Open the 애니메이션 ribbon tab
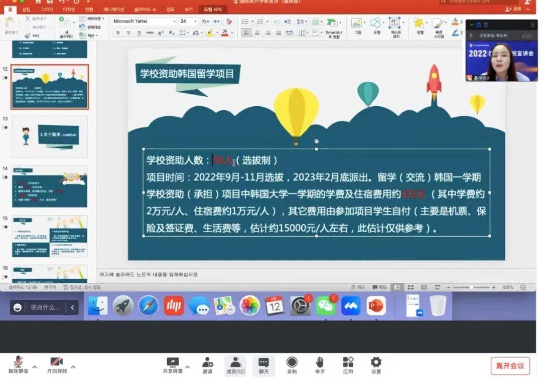Screen dimensions: 542x379 coord(115,10)
